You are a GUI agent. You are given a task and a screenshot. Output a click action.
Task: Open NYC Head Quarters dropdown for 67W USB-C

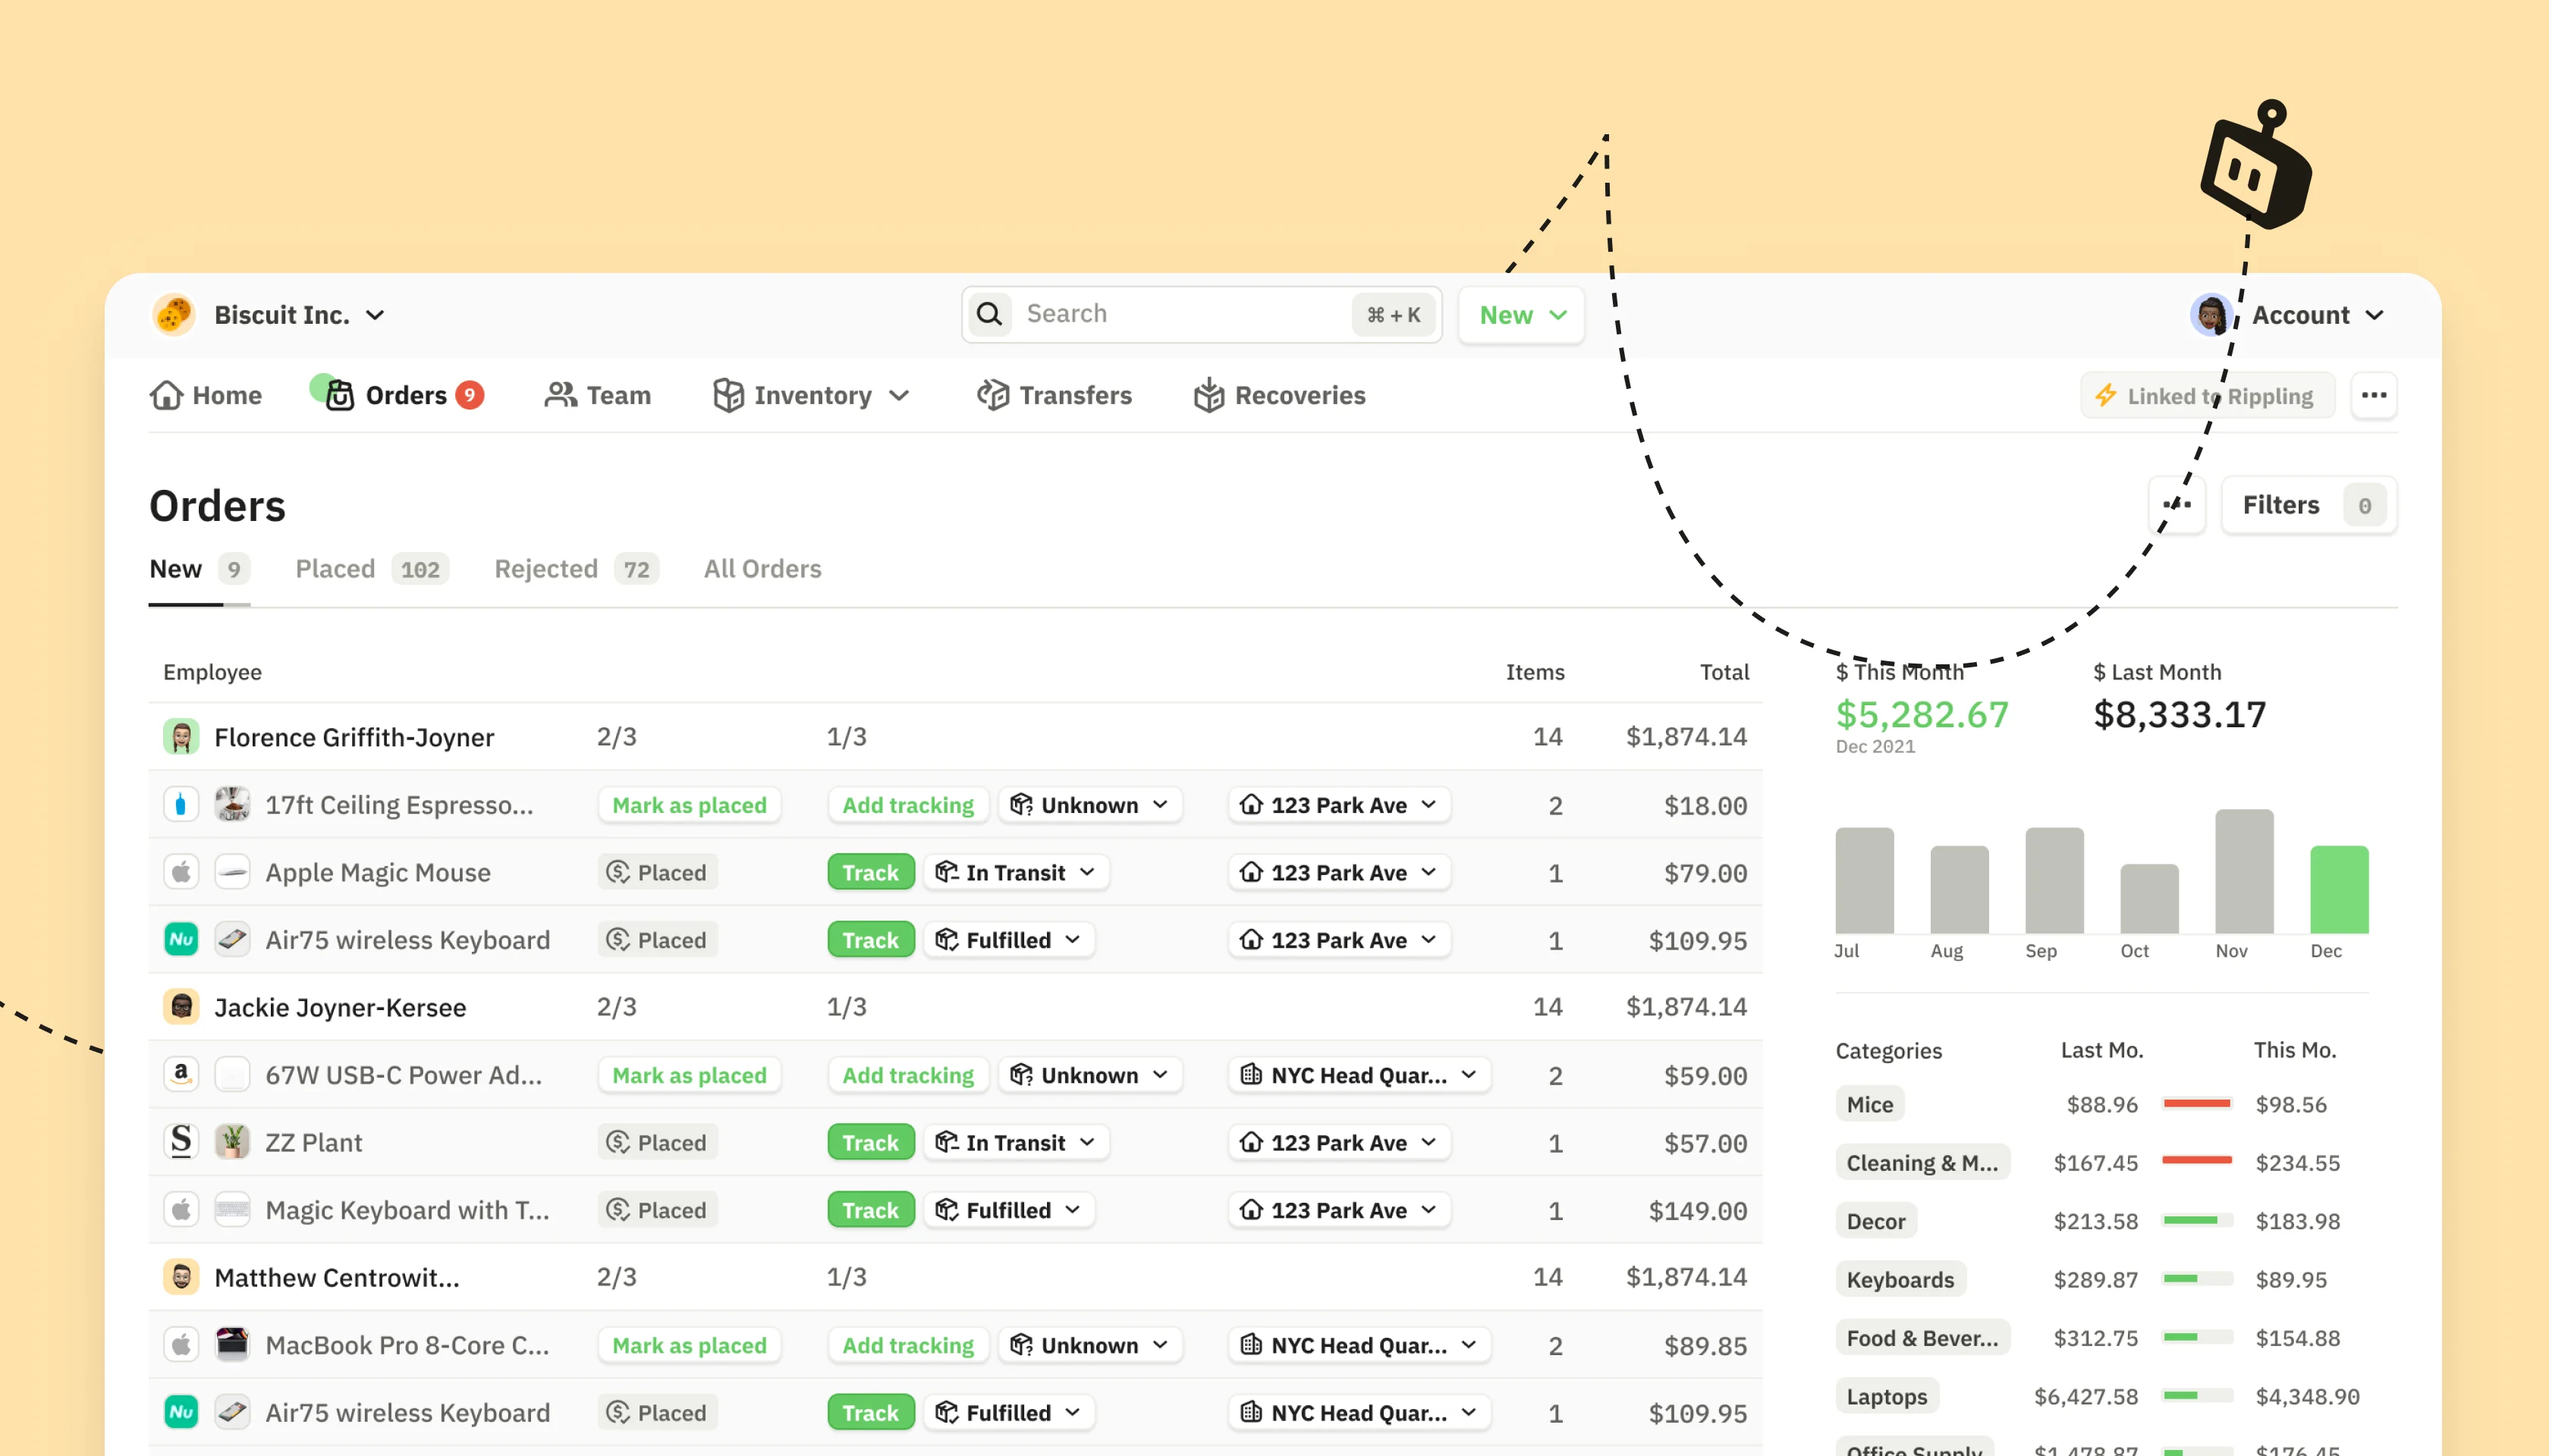(x=1359, y=1075)
